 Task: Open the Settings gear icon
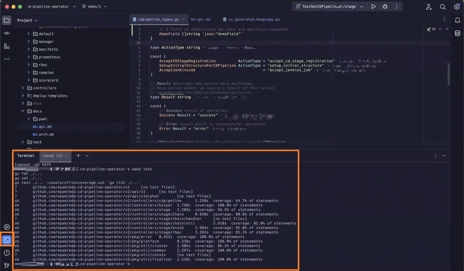pos(457,7)
